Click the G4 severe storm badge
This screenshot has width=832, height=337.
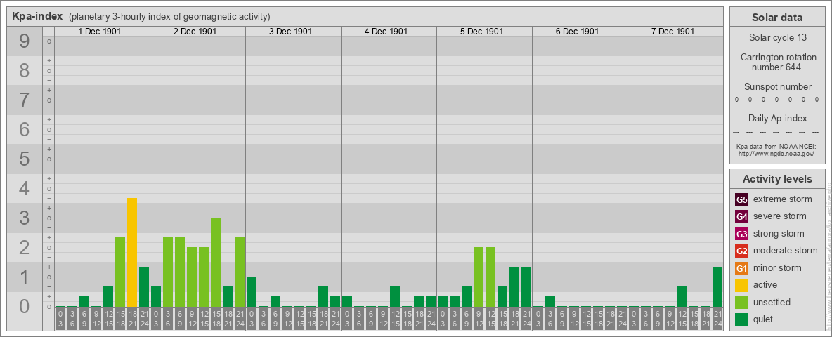[x=741, y=217]
